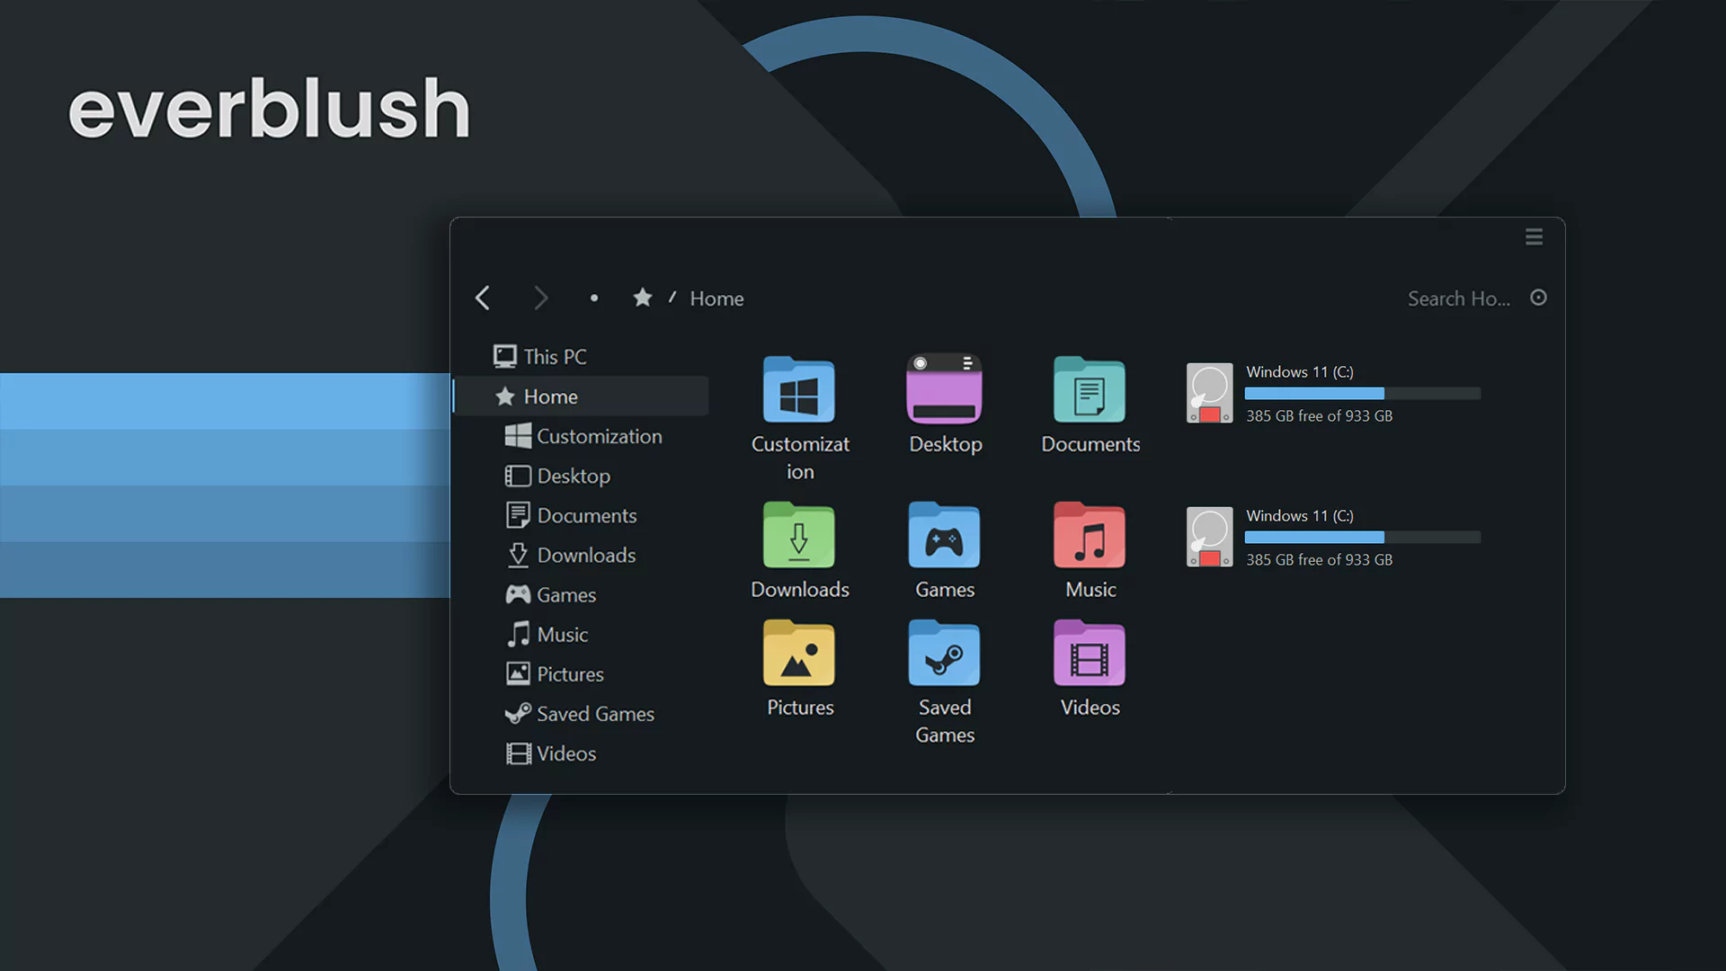Open the yellow Pictures folder icon
Image resolution: width=1726 pixels, height=971 pixels.
coord(798,655)
